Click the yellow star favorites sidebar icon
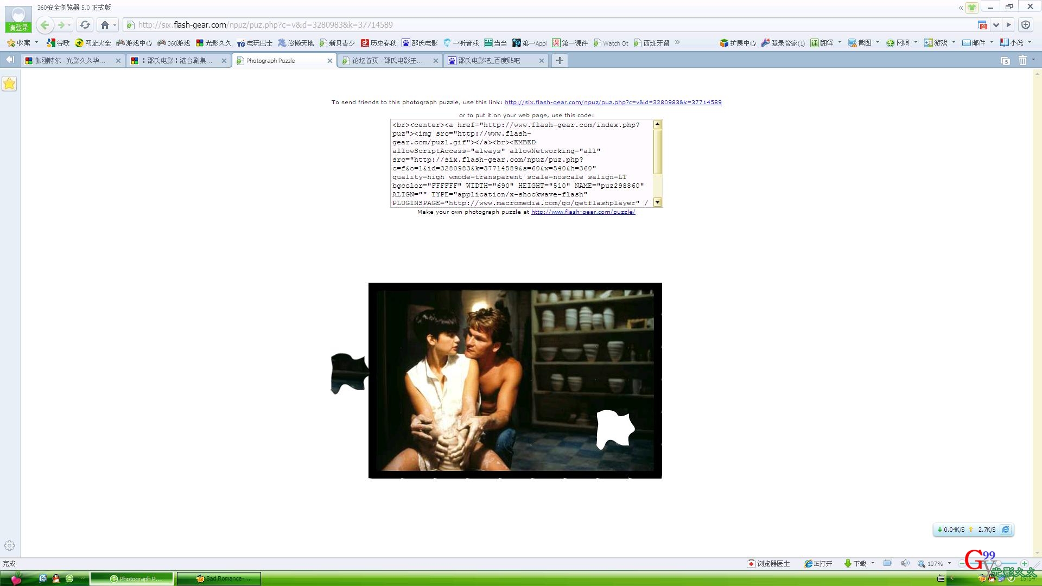 point(9,84)
